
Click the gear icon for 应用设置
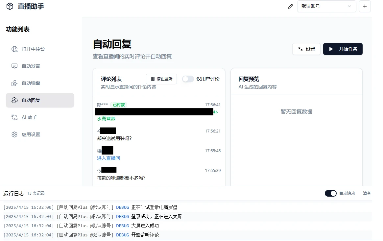click(x=14, y=134)
